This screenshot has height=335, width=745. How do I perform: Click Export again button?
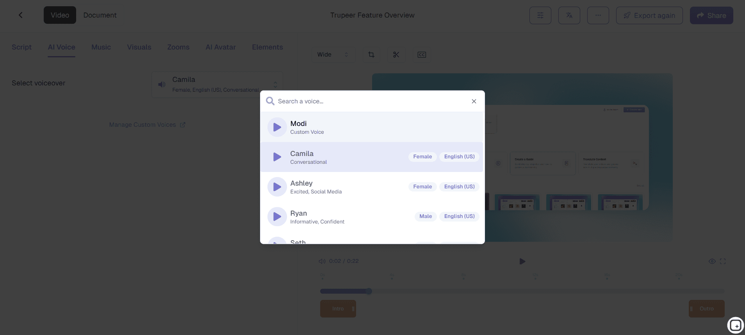(649, 16)
